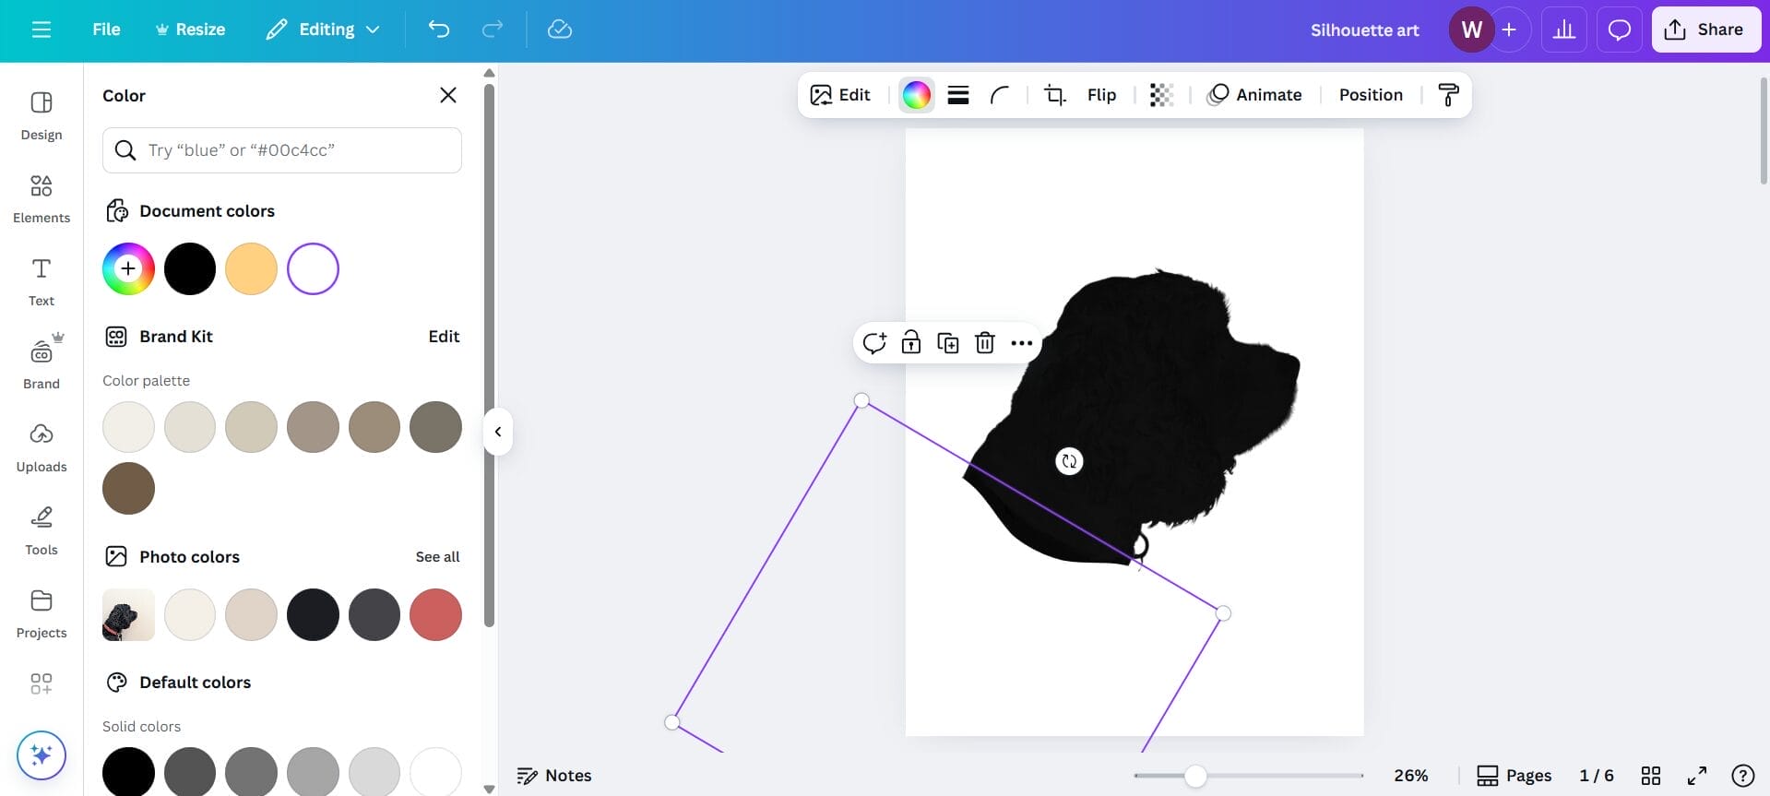Open the main hamburger menu
This screenshot has width=1770, height=796.
(x=41, y=30)
